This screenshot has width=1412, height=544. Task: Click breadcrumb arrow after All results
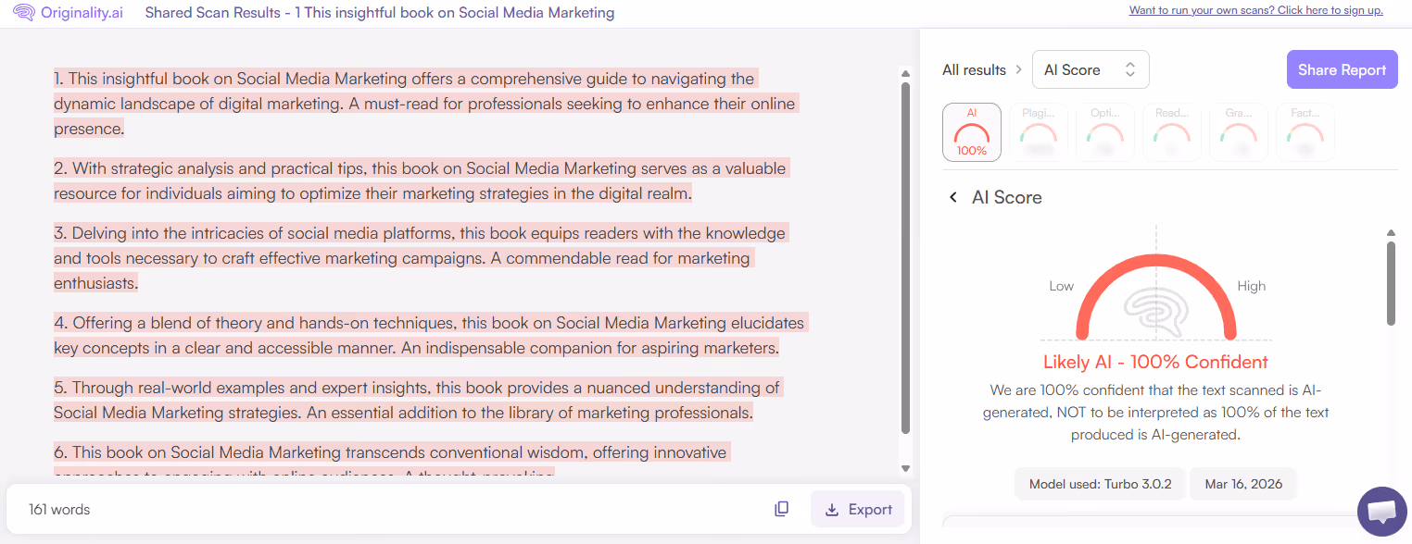pyautogui.click(x=1019, y=69)
